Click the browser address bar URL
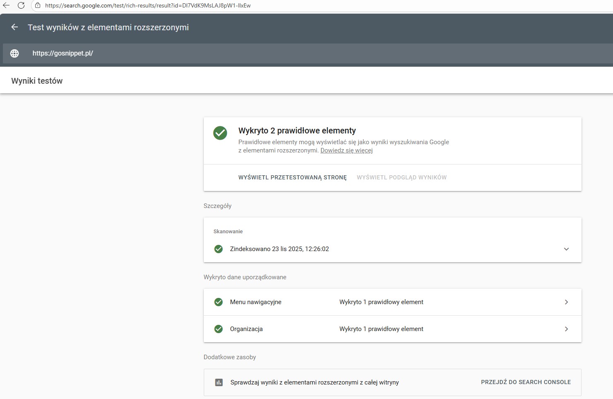This screenshot has width=613, height=399. (x=148, y=5)
